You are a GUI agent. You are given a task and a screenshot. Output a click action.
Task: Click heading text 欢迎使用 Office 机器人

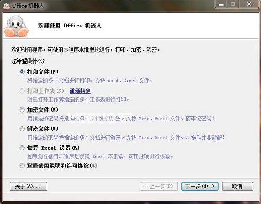tap(70, 26)
